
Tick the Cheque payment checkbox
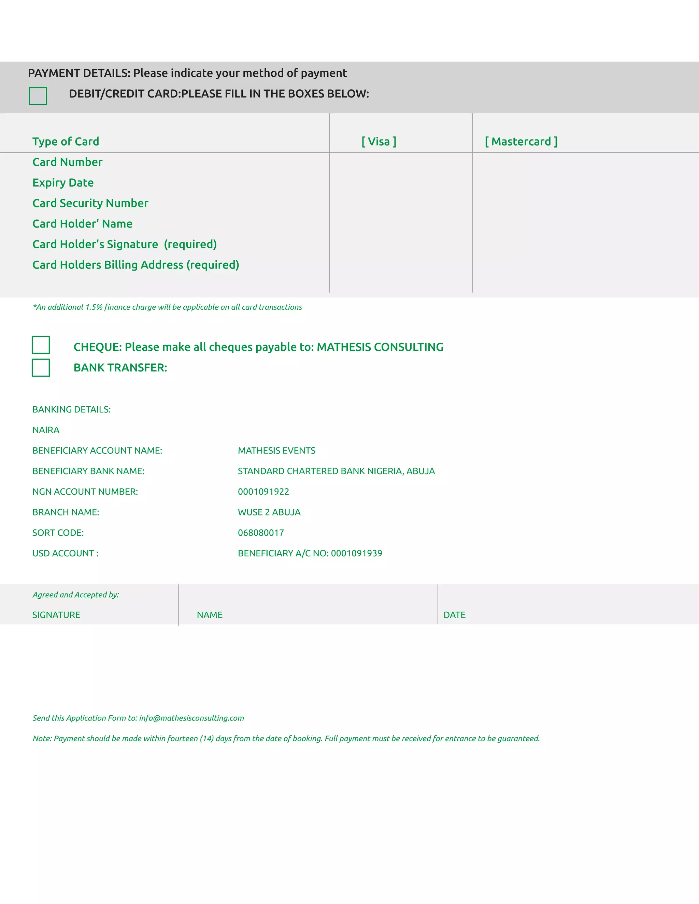click(x=41, y=345)
